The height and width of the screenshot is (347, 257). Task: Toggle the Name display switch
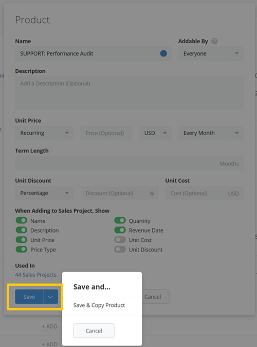click(22, 221)
